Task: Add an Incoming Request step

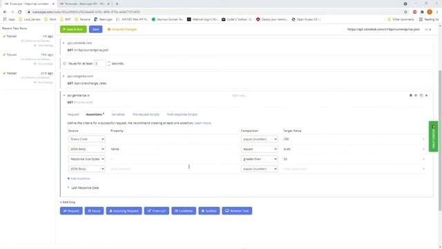Action: coord(124,211)
